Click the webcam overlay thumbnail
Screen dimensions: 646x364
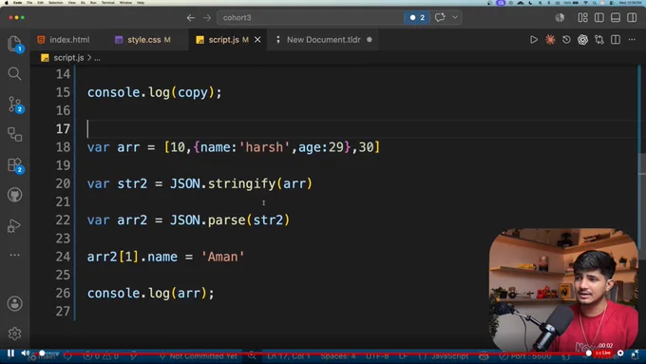563,289
